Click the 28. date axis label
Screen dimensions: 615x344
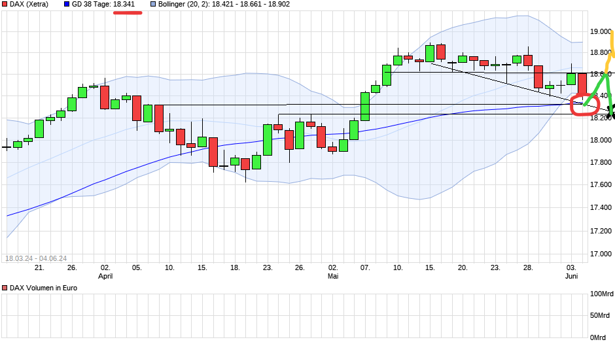528,267
